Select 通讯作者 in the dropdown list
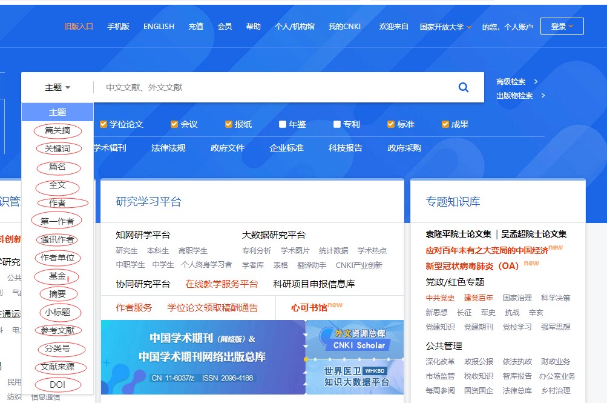 [x=57, y=240]
